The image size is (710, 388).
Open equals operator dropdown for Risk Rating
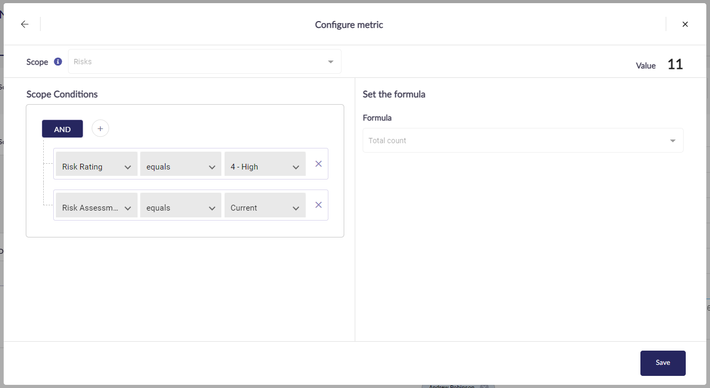(x=180, y=166)
